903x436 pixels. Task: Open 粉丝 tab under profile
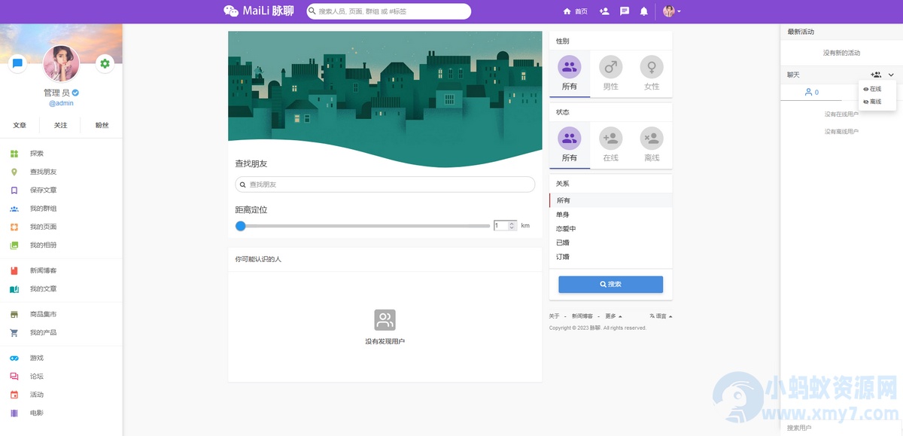coord(102,126)
